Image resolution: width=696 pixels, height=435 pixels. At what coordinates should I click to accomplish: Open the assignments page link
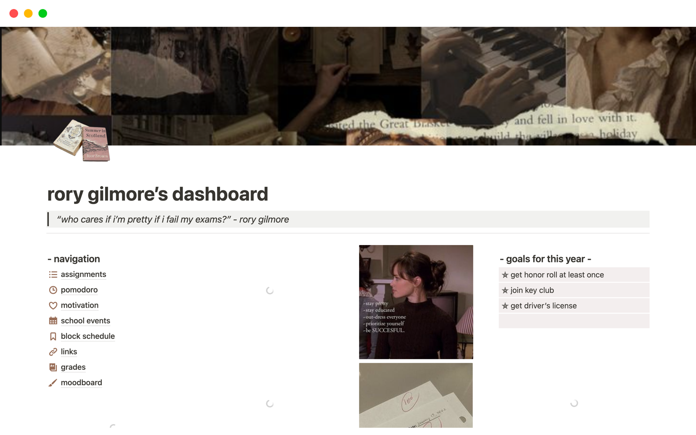point(83,274)
